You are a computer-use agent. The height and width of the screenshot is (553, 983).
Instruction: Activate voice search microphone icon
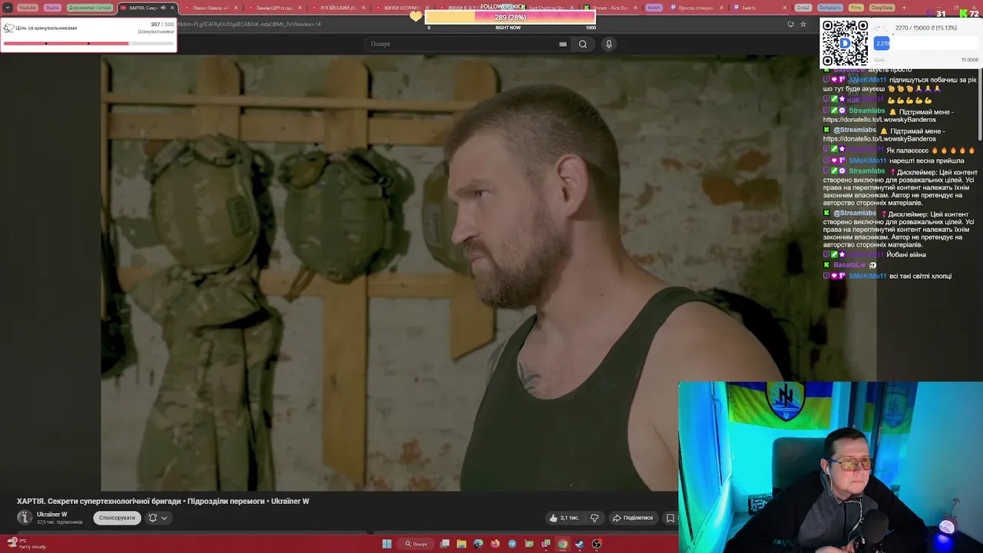tap(609, 44)
